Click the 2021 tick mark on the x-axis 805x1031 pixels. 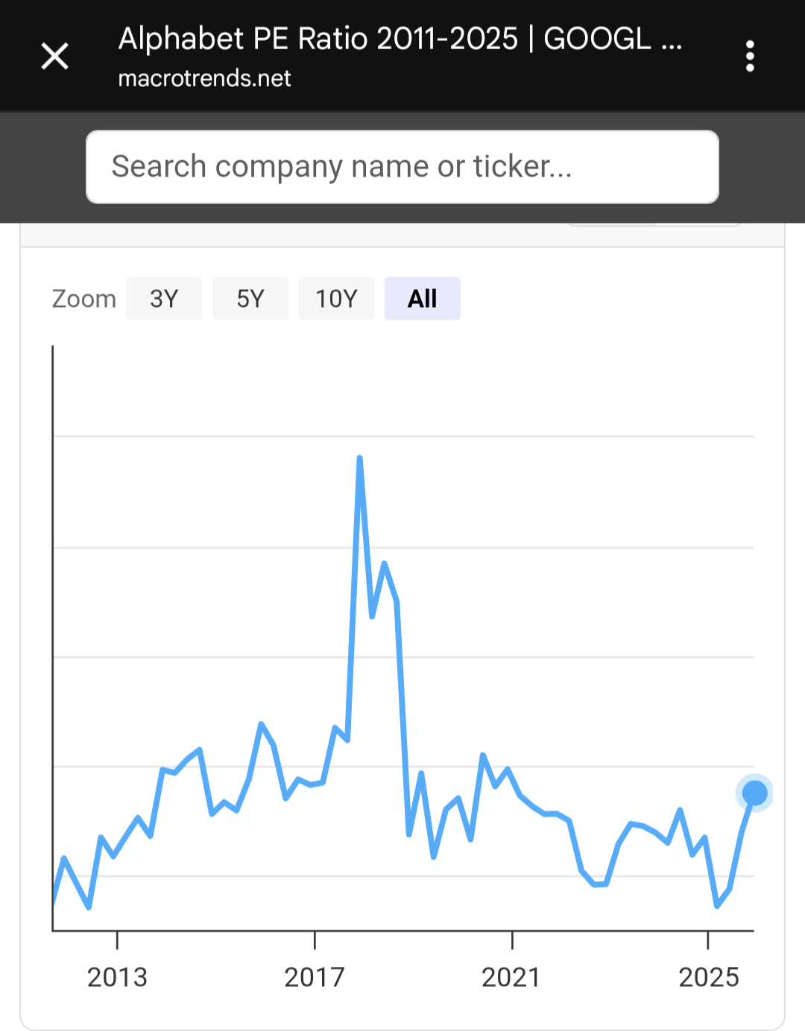(x=512, y=939)
